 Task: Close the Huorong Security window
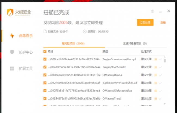(169, 11)
